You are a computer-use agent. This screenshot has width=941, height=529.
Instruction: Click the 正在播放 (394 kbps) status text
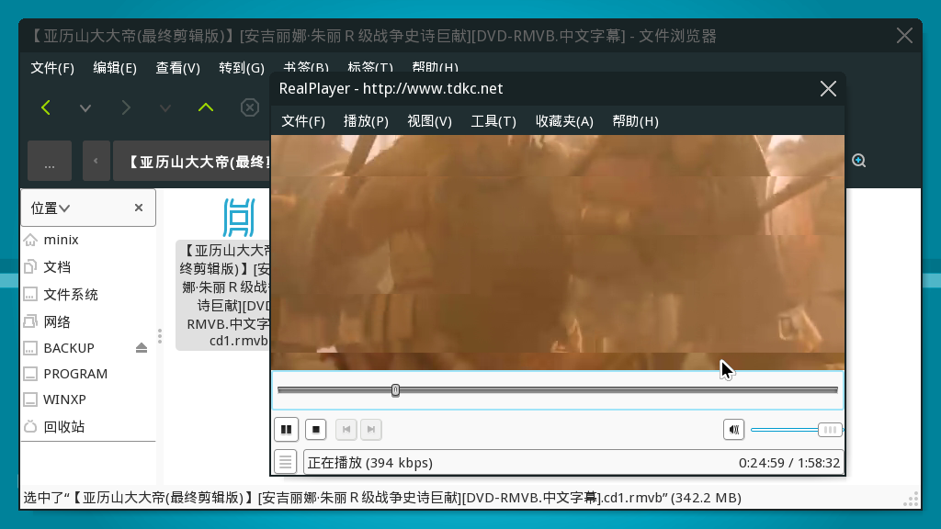(370, 463)
